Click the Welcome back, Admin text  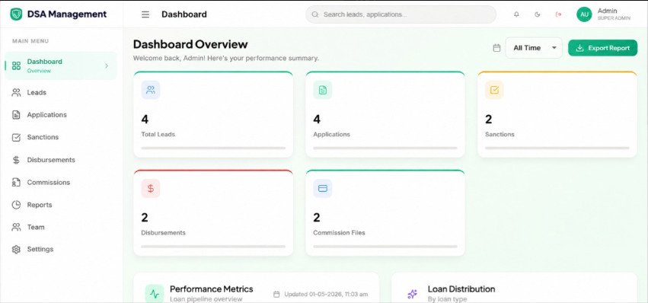point(226,59)
